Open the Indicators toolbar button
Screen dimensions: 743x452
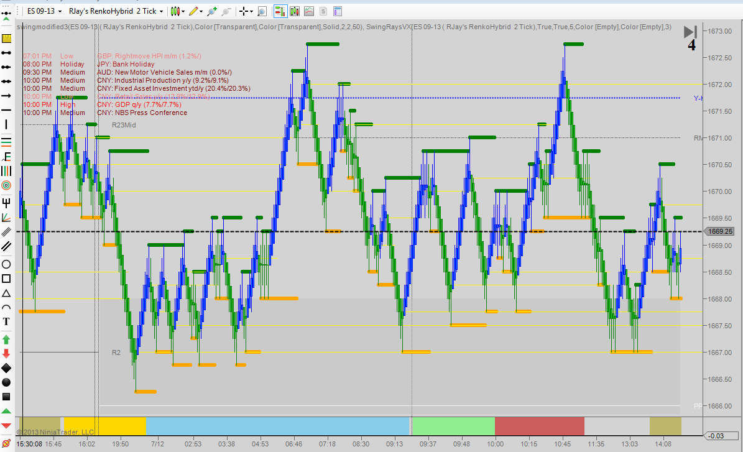click(x=309, y=11)
